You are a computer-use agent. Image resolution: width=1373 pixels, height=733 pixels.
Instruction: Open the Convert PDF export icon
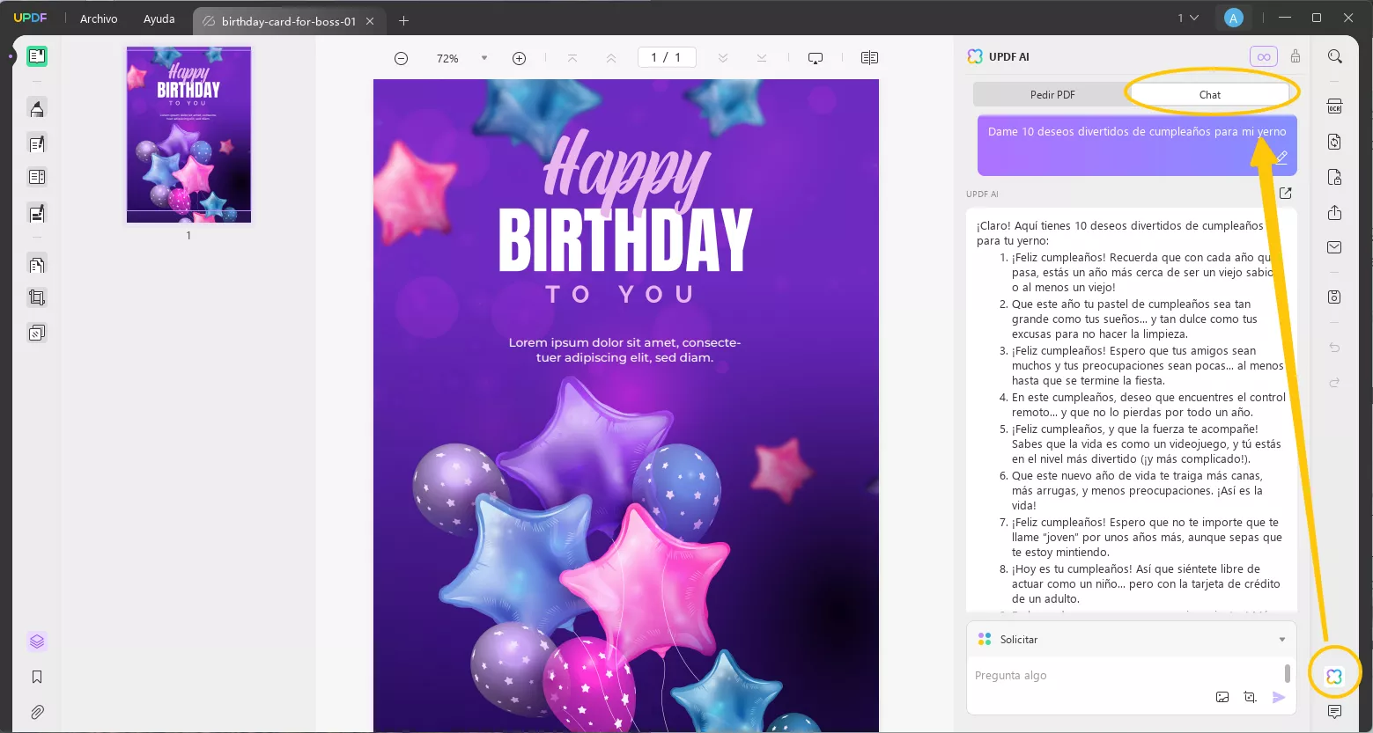(x=1335, y=142)
